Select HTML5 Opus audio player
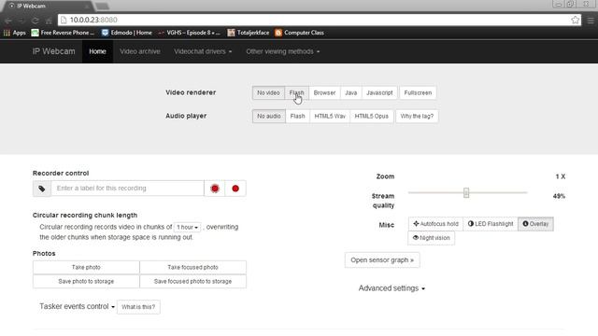 [x=372, y=116]
